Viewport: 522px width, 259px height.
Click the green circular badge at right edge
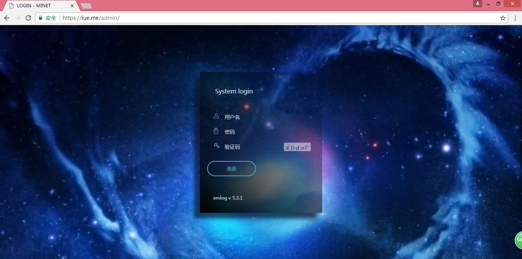click(519, 240)
